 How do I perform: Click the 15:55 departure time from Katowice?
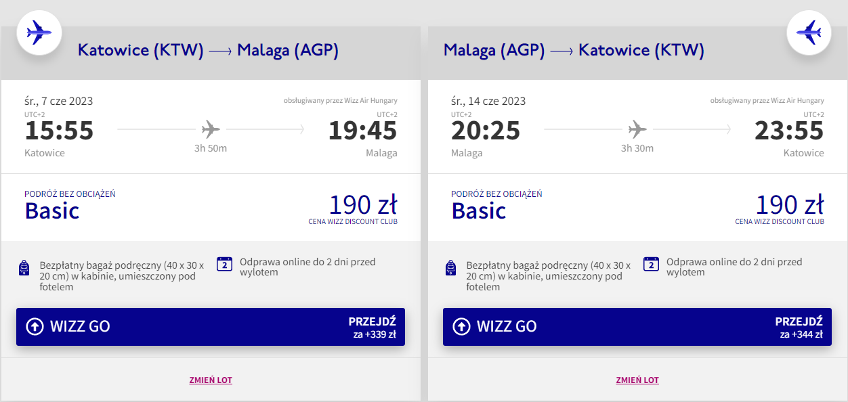[59, 131]
